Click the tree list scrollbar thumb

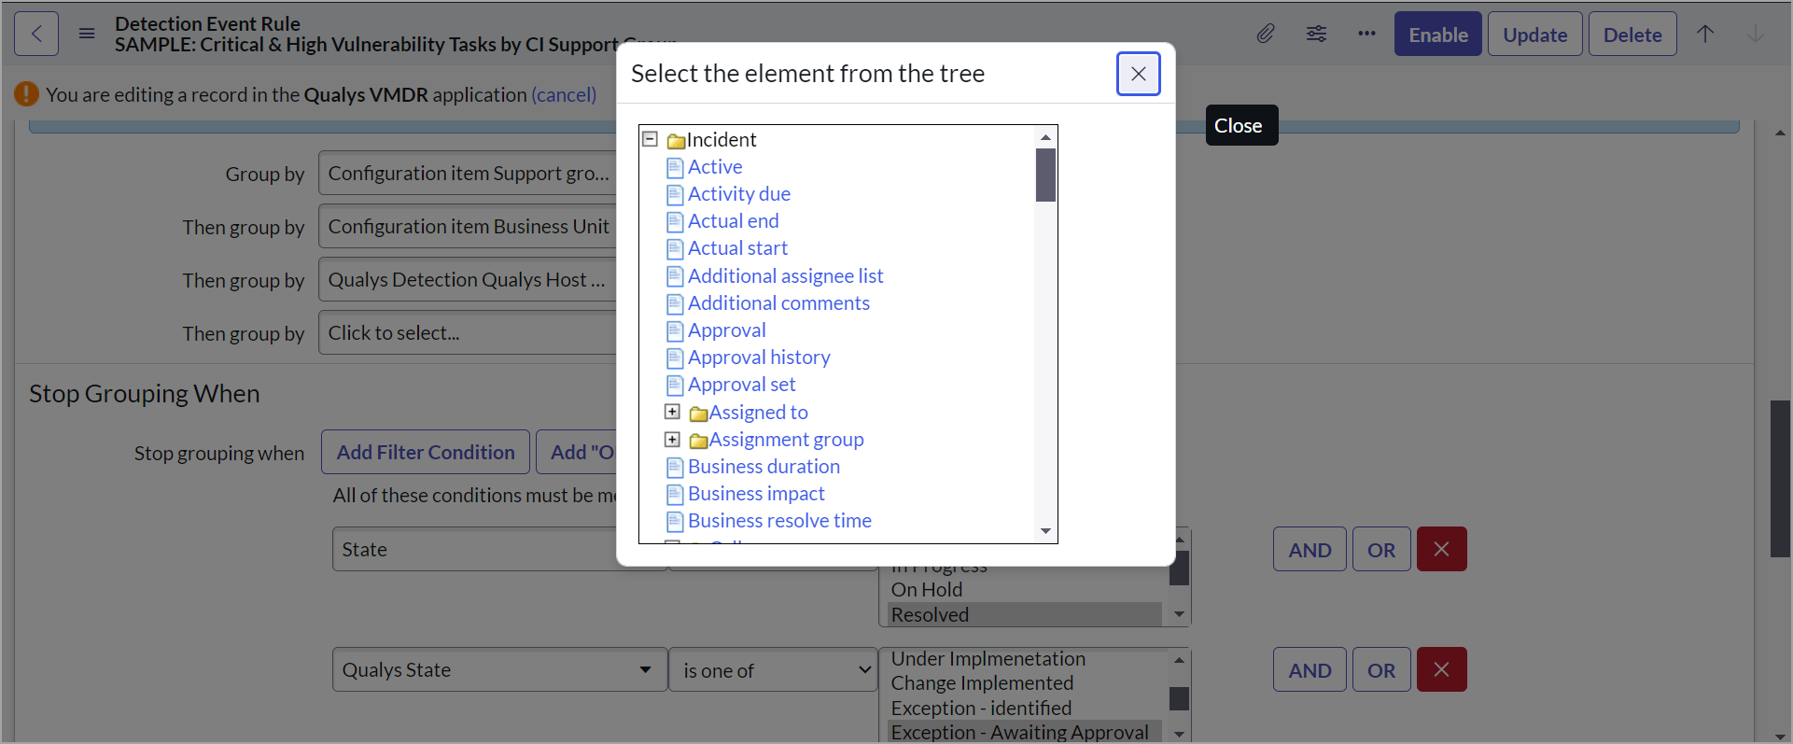pyautogui.click(x=1045, y=175)
